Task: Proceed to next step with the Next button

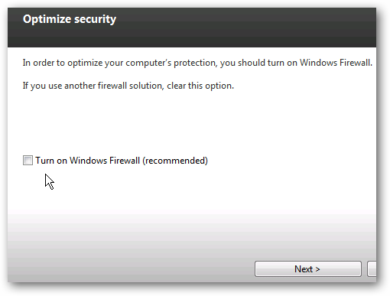Action: click(308, 269)
